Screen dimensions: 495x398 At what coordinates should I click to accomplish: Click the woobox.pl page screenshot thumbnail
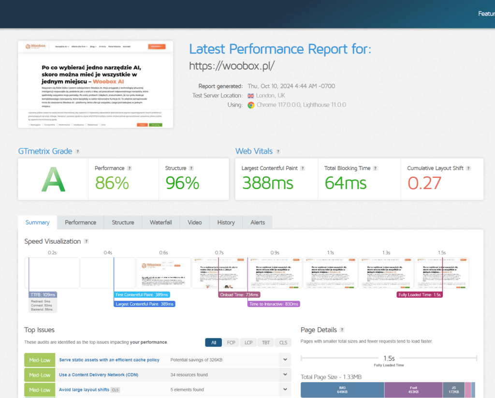coord(95,84)
